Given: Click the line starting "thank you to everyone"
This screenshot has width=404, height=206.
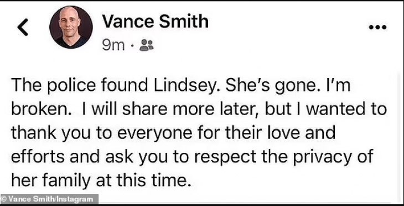Looking at the screenshot, I should 173,133.
